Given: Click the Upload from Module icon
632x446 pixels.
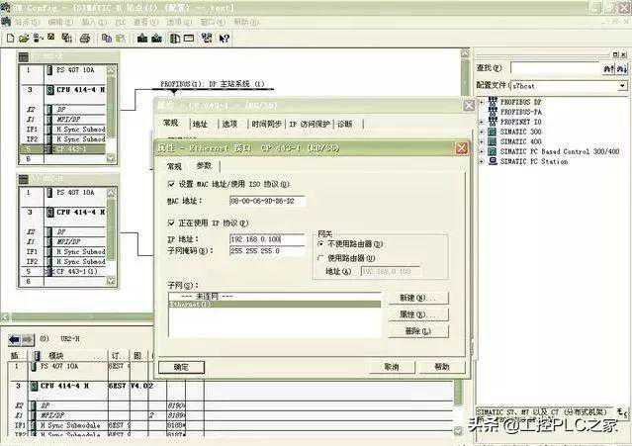Looking at the screenshot, I should coord(156,39).
